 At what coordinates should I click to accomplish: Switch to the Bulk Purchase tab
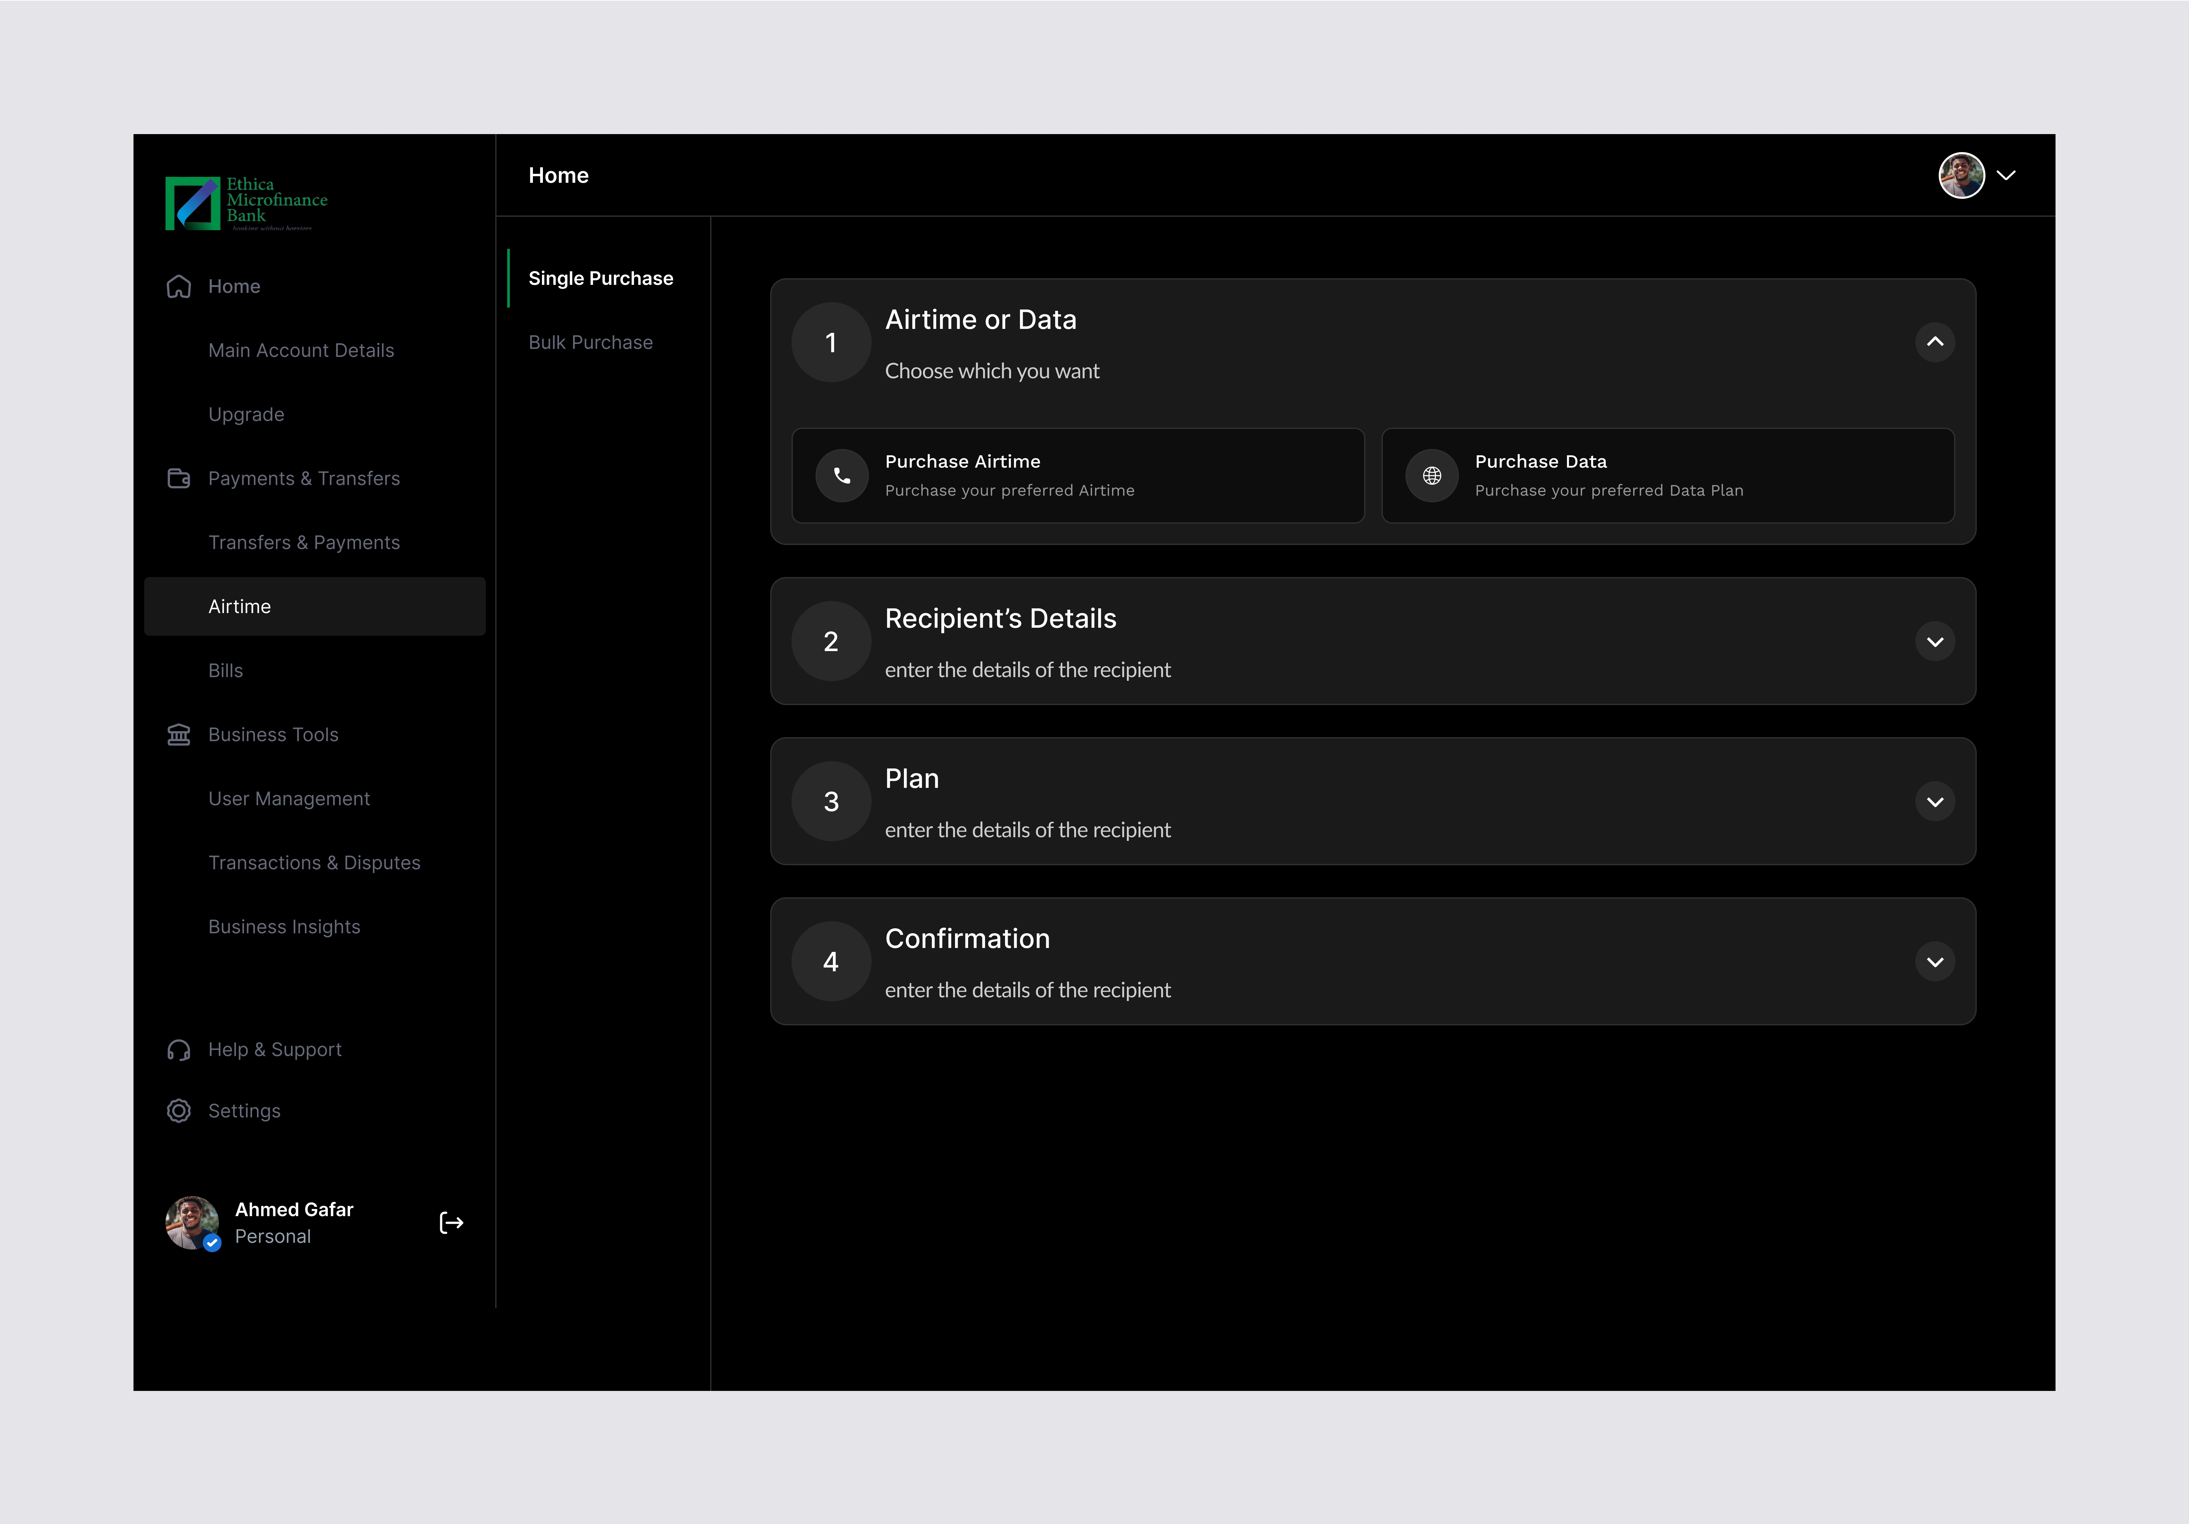tap(590, 342)
